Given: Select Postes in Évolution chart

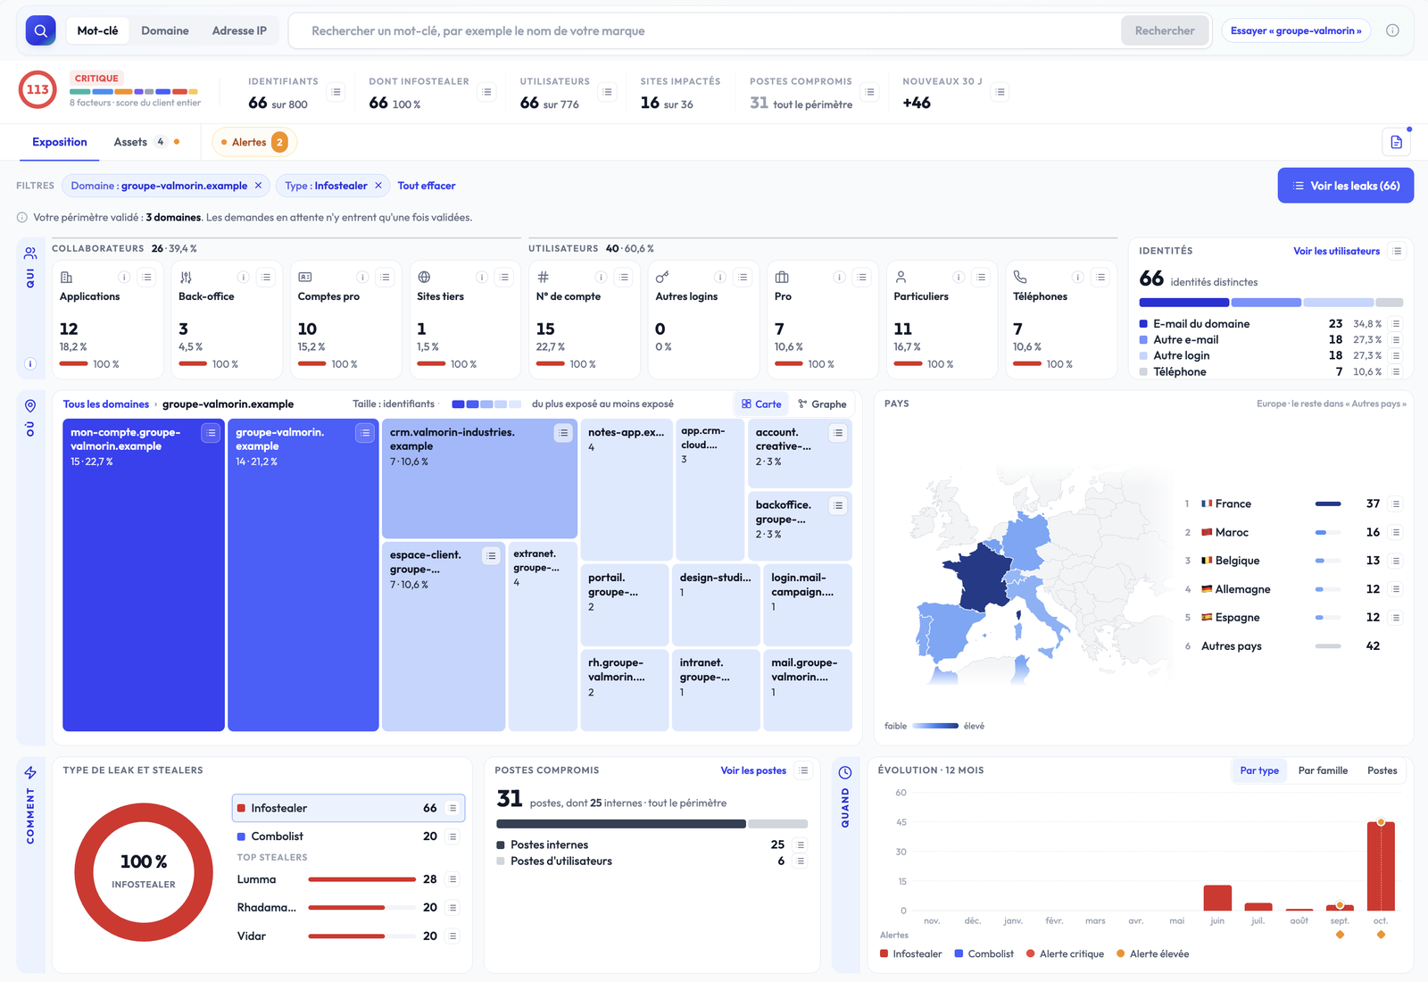Looking at the screenshot, I should point(1382,770).
